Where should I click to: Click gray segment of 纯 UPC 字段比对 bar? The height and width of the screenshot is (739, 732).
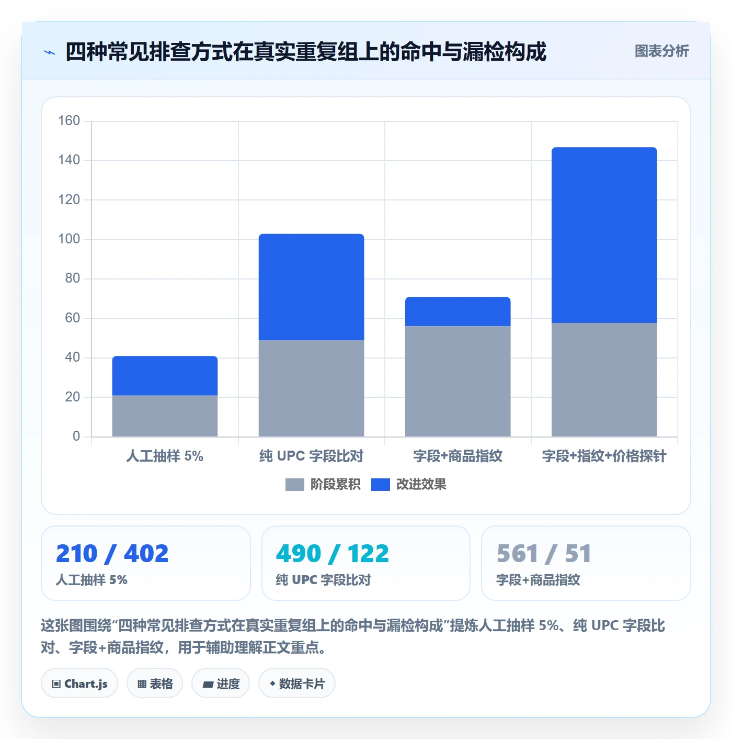311,388
